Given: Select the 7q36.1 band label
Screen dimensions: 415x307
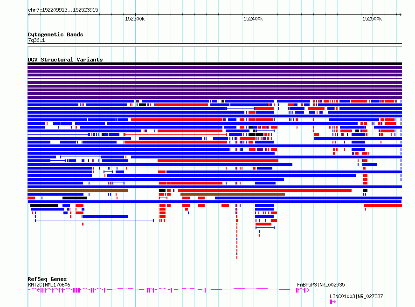Looking at the screenshot, I should (36, 40).
